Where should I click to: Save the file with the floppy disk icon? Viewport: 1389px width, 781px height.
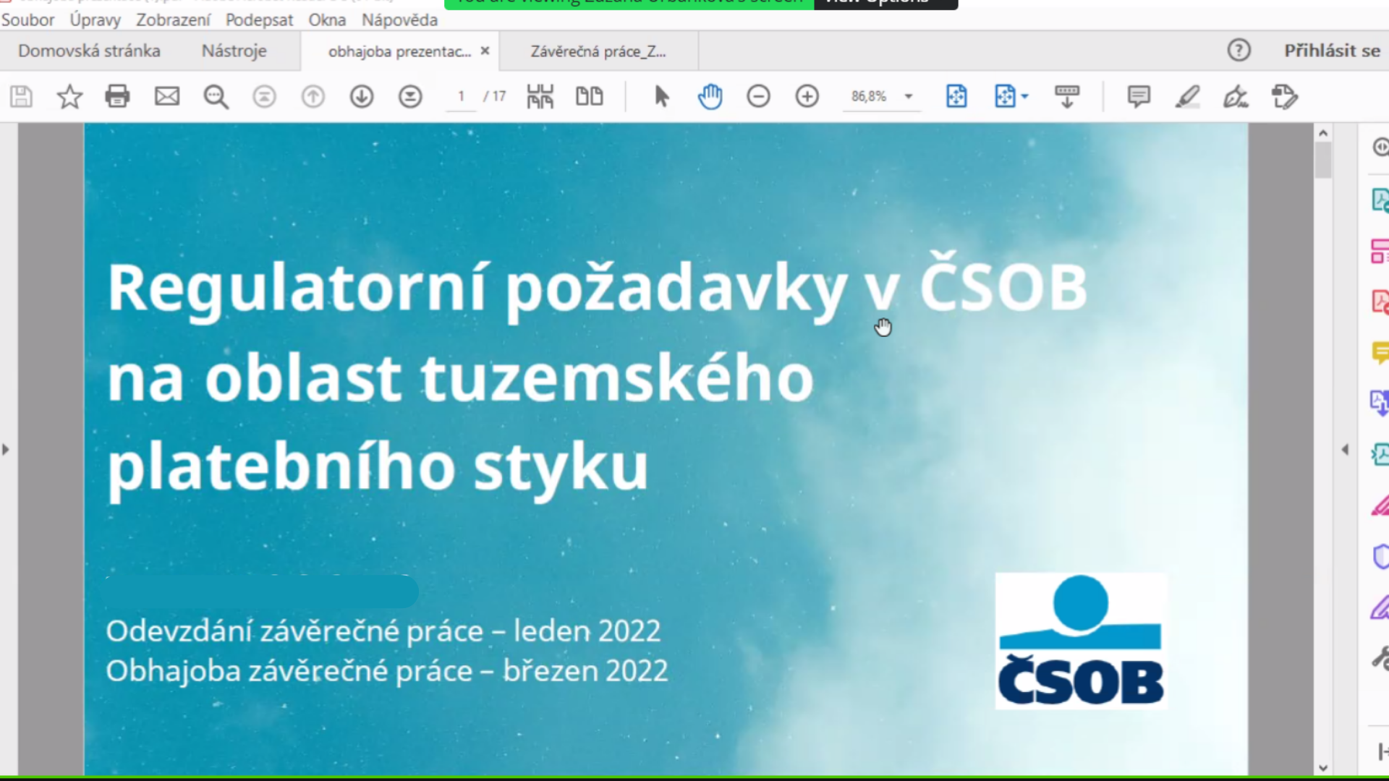[x=21, y=96]
